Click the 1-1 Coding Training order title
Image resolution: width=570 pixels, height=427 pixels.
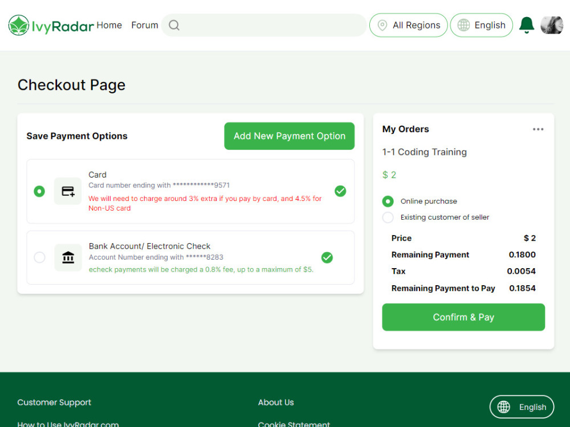point(424,152)
